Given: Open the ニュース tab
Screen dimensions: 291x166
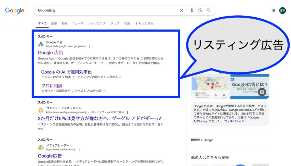Looking at the screenshot, I should point(78,23).
